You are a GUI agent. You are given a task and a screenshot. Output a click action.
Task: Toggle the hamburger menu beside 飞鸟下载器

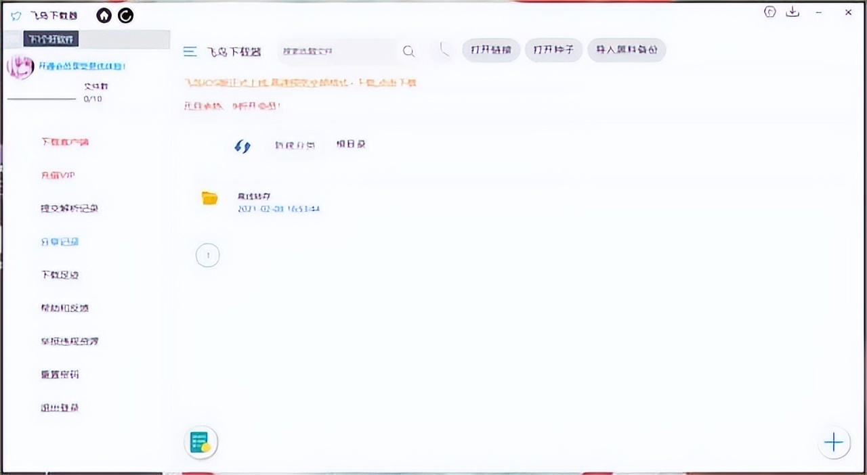[x=190, y=51]
